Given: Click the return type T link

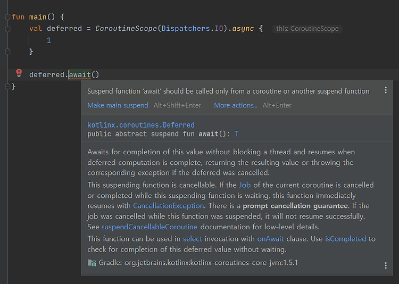Looking at the screenshot, I should coord(237,134).
